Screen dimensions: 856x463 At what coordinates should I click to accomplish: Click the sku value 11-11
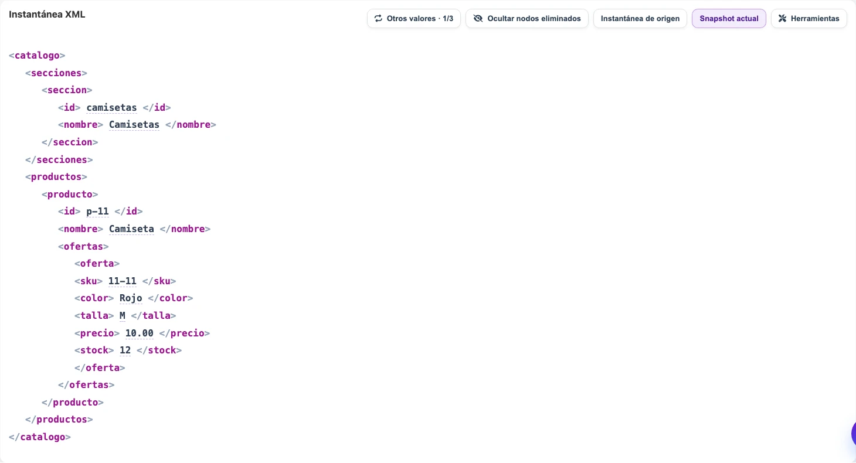coord(123,281)
